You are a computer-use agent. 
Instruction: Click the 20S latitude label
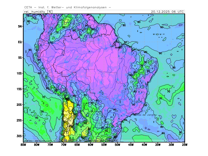click(19, 105)
